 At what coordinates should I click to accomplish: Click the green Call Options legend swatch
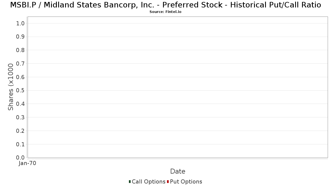pos(130,182)
